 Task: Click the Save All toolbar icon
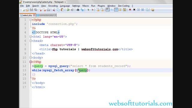36,10
